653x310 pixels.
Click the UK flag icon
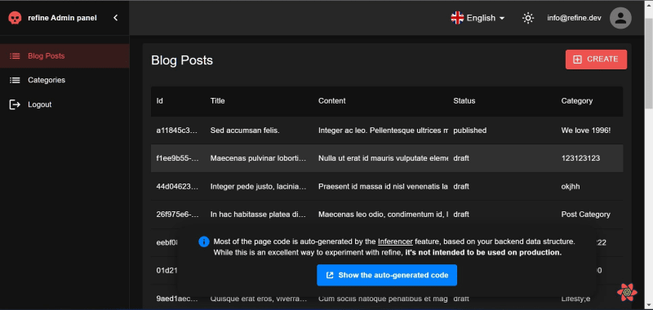click(x=457, y=18)
